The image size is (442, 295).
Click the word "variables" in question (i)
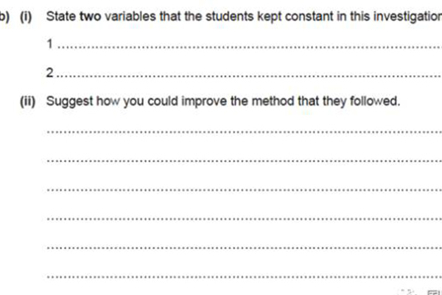(x=130, y=16)
